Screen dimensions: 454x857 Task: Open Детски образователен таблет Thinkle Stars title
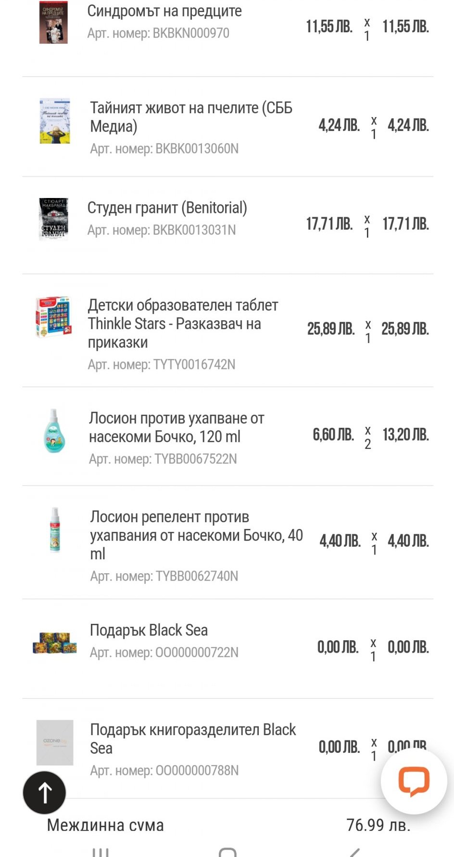coord(183,323)
